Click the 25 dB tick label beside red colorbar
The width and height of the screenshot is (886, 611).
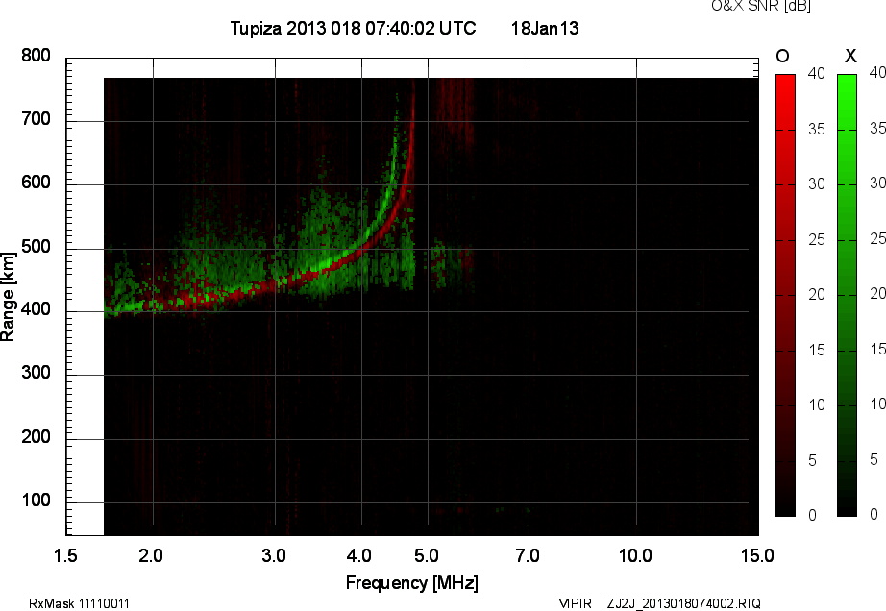[x=817, y=240]
